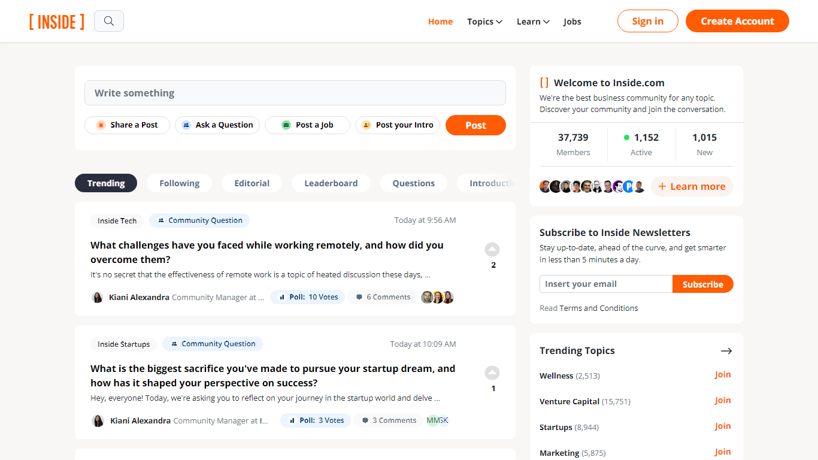Select the Ask a Question option

217,125
